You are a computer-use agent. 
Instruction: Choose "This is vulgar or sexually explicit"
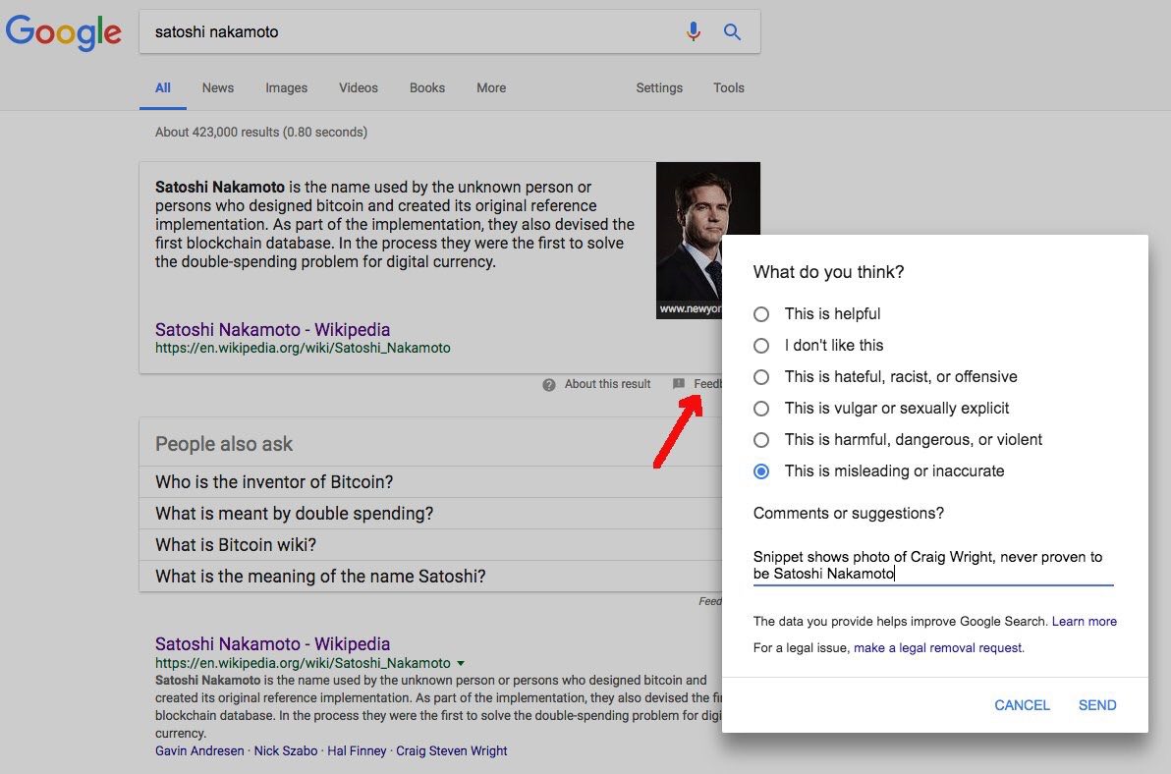pyautogui.click(x=761, y=409)
